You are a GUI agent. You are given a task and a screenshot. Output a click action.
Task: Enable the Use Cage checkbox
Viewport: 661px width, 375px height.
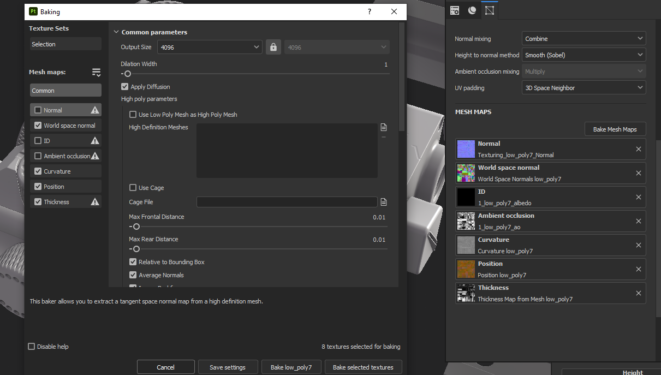[133, 188]
